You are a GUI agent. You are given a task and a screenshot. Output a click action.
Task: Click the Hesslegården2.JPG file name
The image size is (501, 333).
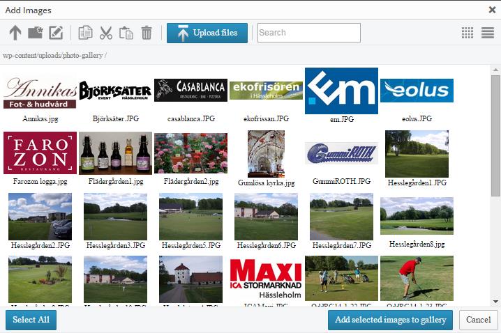click(x=40, y=246)
